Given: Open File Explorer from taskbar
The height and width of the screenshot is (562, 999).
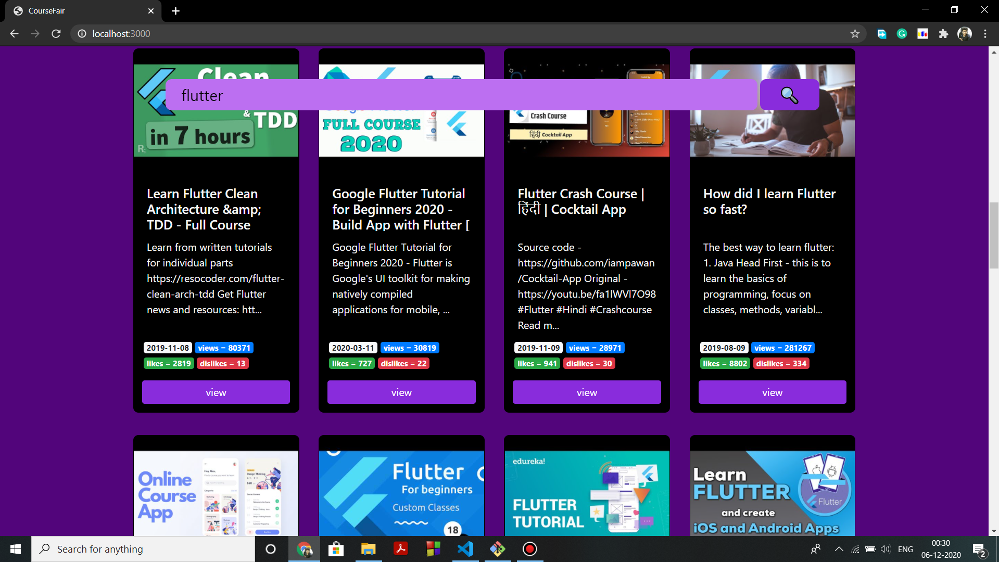Looking at the screenshot, I should pyautogui.click(x=369, y=549).
